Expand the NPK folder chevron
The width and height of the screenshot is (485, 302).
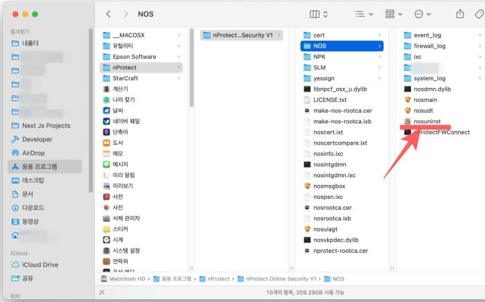(379, 57)
